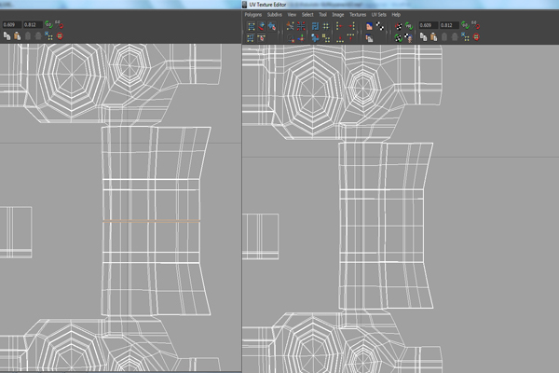Select the Move UV Shell tool
559x373 pixels.
pyautogui.click(x=262, y=26)
